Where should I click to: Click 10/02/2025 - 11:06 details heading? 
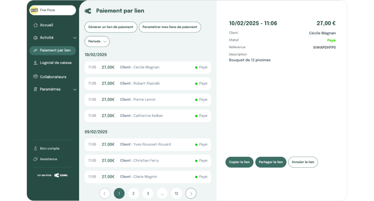tap(253, 23)
